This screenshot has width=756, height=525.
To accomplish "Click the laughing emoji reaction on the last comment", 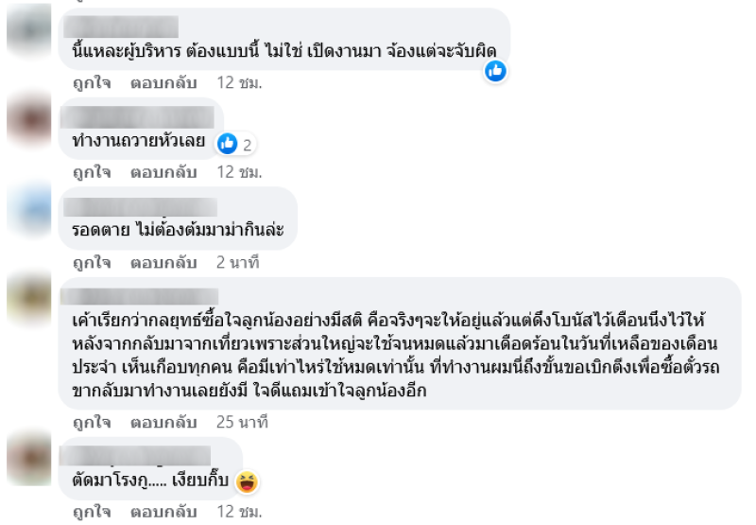I will [245, 482].
